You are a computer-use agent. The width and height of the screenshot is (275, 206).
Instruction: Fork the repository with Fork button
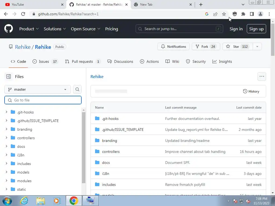pyautogui.click(x=206, y=47)
